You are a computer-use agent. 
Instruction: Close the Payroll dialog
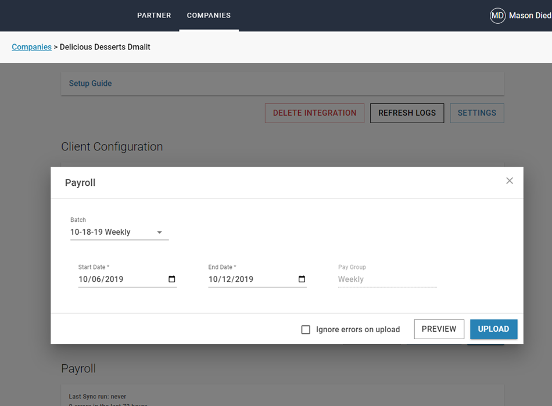click(510, 181)
